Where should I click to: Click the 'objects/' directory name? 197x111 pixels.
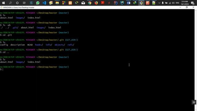pyautogui.click(x=60, y=45)
